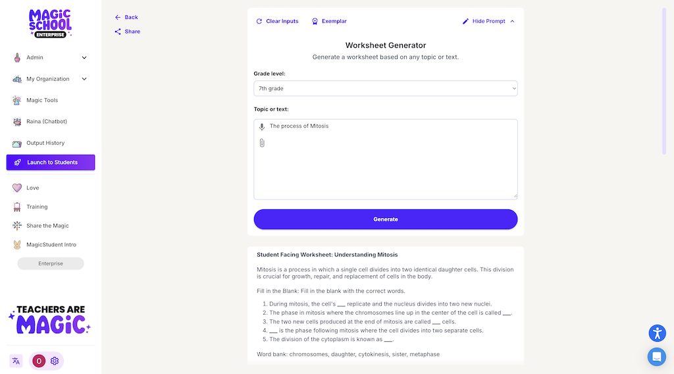Image resolution: width=674 pixels, height=374 pixels.
Task: Open settings gear icon in sidebar
Action: point(55,361)
